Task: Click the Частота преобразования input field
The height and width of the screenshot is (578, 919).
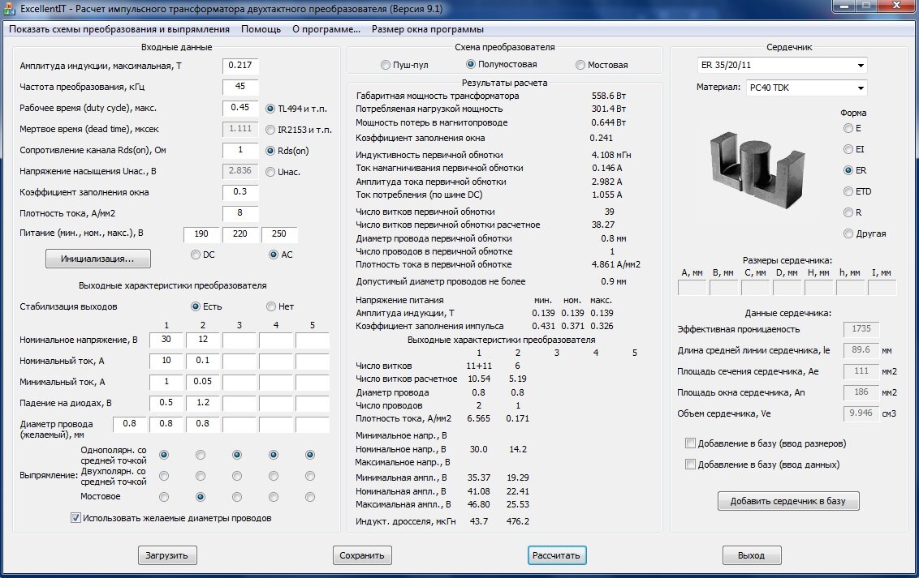Action: point(240,87)
